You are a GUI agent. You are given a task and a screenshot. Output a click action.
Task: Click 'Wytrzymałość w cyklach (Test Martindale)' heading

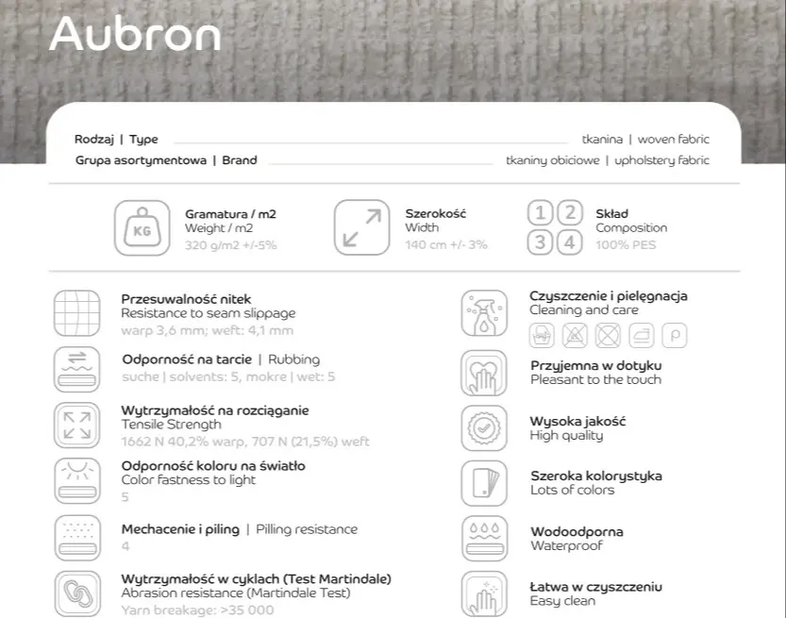[256, 579]
